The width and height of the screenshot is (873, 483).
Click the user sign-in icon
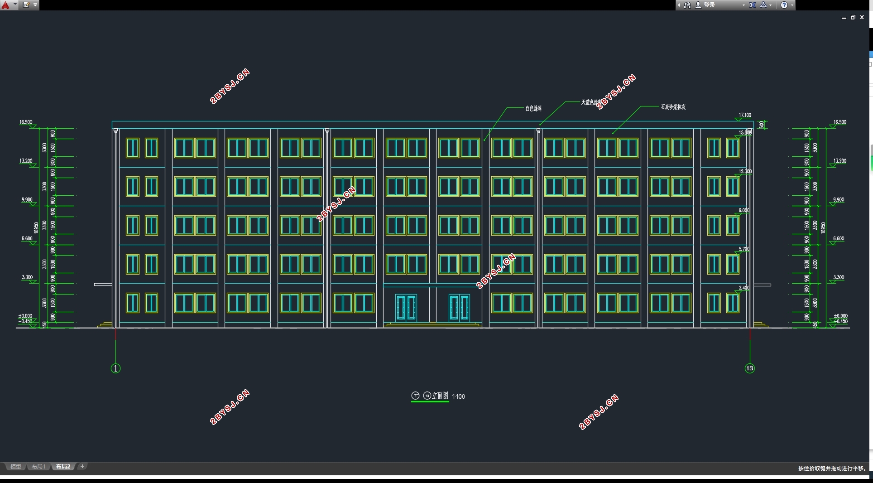pos(698,5)
